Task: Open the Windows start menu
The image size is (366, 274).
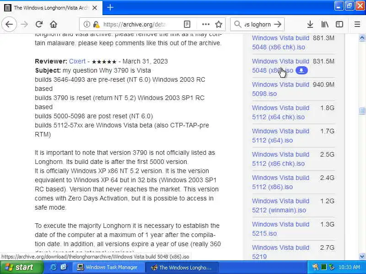Action: [22, 267]
